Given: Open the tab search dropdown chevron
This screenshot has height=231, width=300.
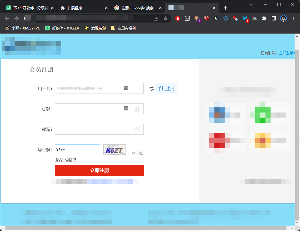Looking at the screenshot, I should [251, 5].
